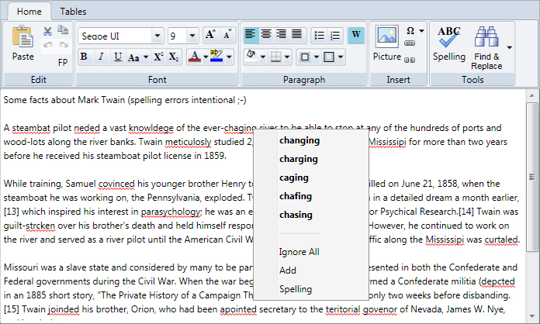Click the Paste clipboard button

22,43
